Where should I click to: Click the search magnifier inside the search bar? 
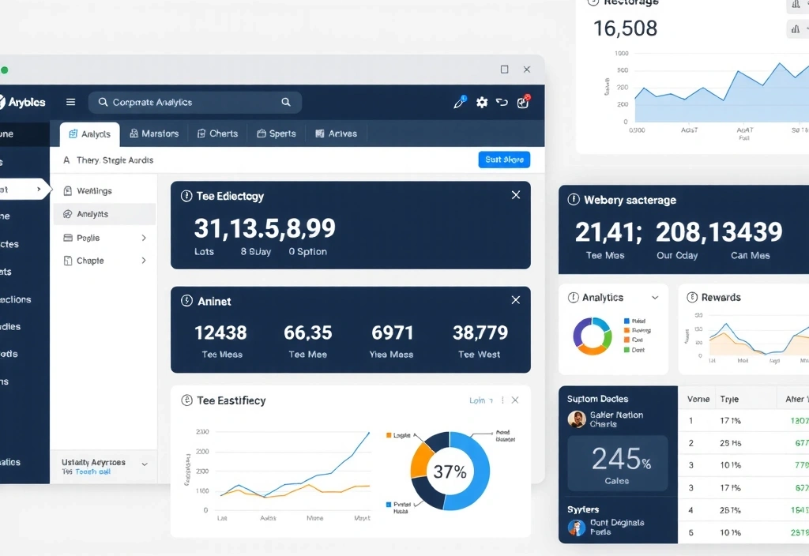[285, 102]
